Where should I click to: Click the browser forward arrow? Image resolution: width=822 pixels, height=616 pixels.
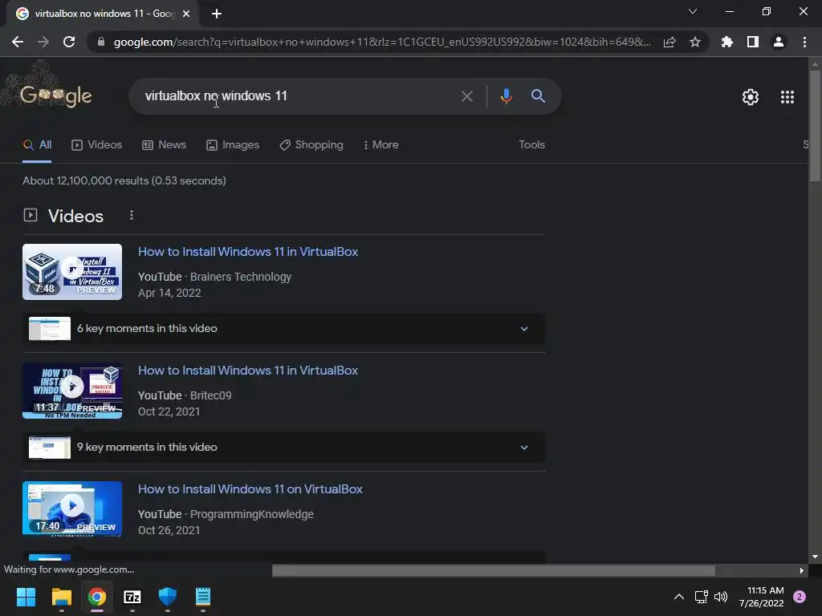click(43, 42)
